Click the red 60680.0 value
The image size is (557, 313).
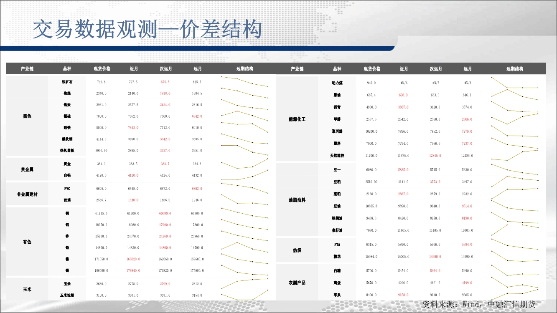click(165, 213)
